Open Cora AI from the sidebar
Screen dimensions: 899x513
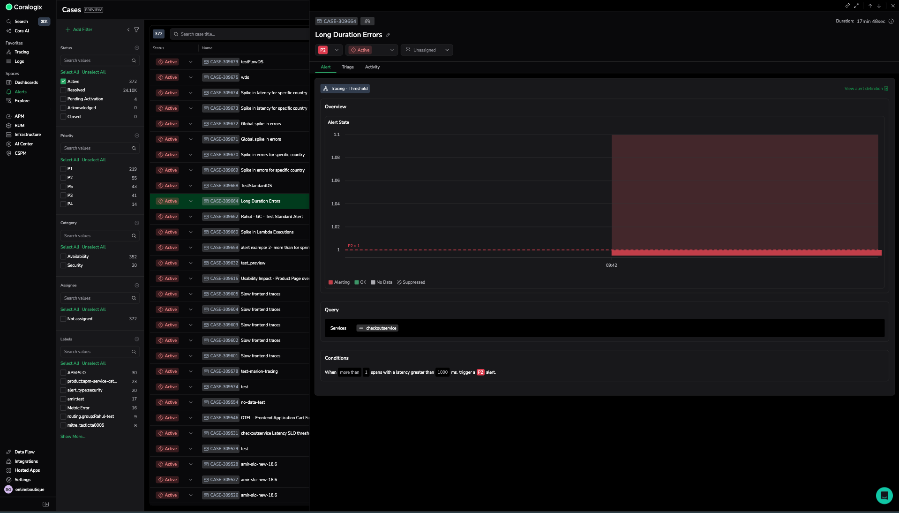(22, 31)
